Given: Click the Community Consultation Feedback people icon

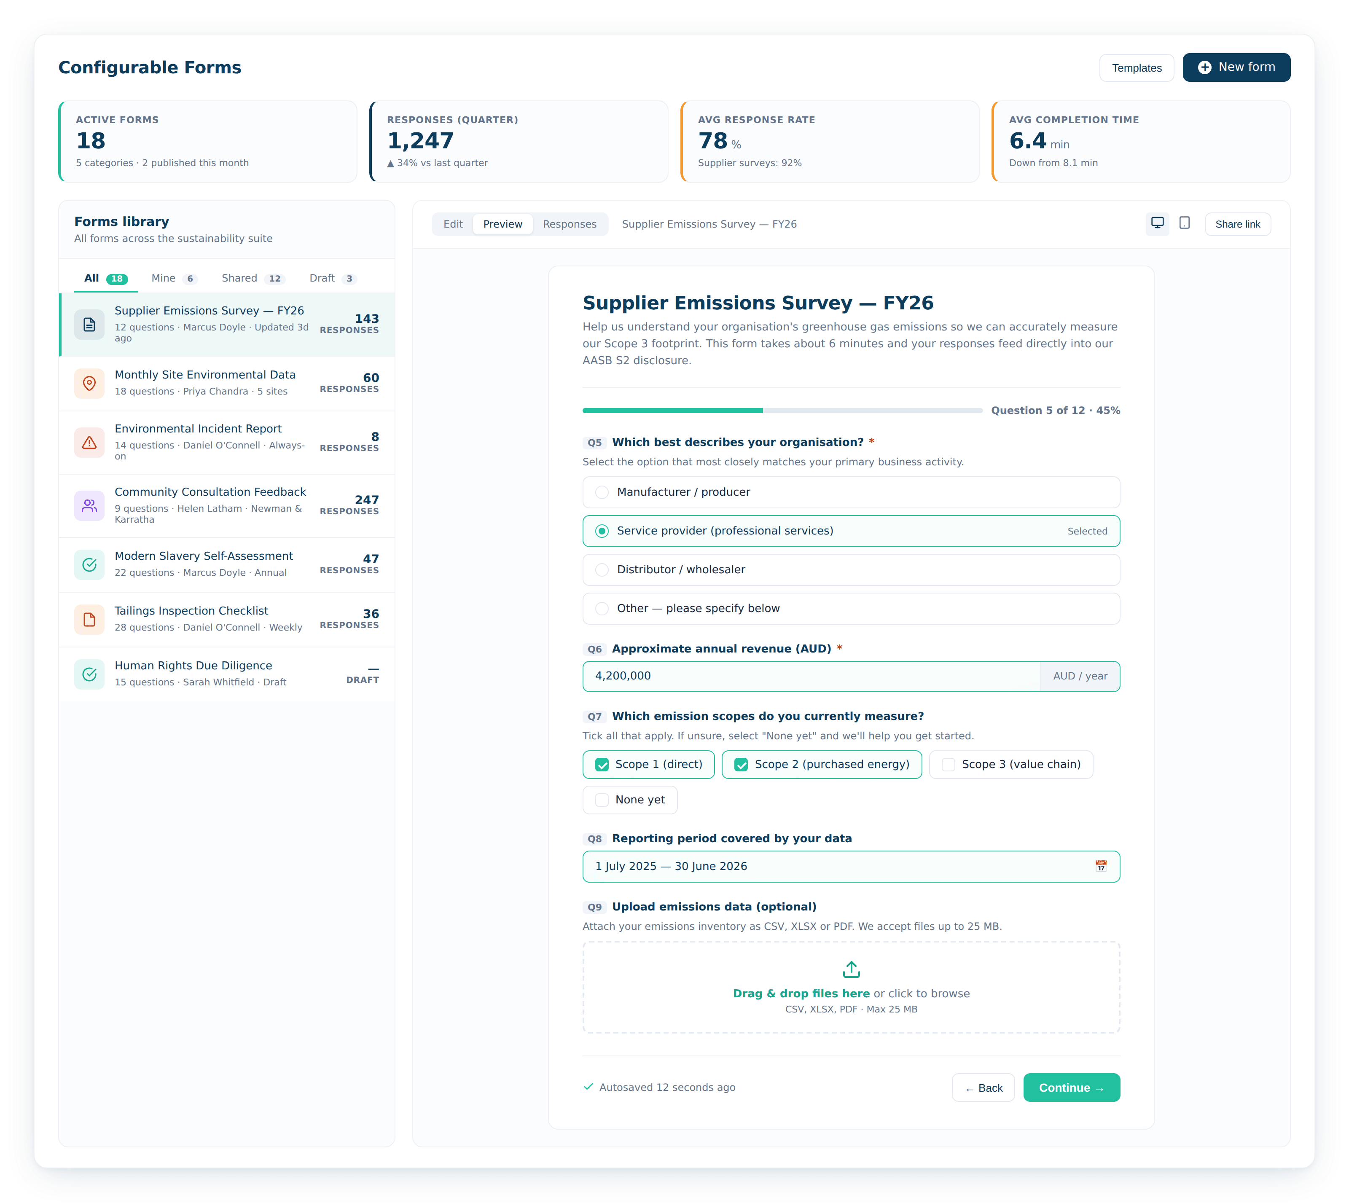Looking at the screenshot, I should (x=89, y=506).
